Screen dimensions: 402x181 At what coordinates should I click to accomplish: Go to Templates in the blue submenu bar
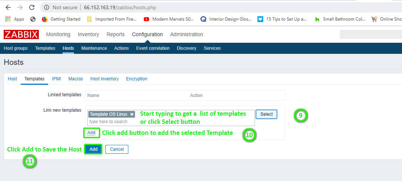coord(45,48)
